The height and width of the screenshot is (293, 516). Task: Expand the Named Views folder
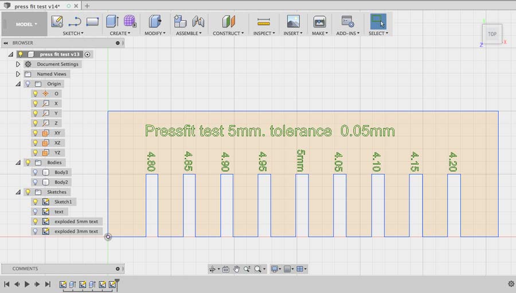coord(18,74)
